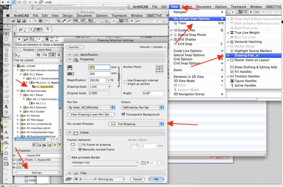Expand the Title section
Image resolution: width=283 pixels, height=187 pixels.
[70, 173]
